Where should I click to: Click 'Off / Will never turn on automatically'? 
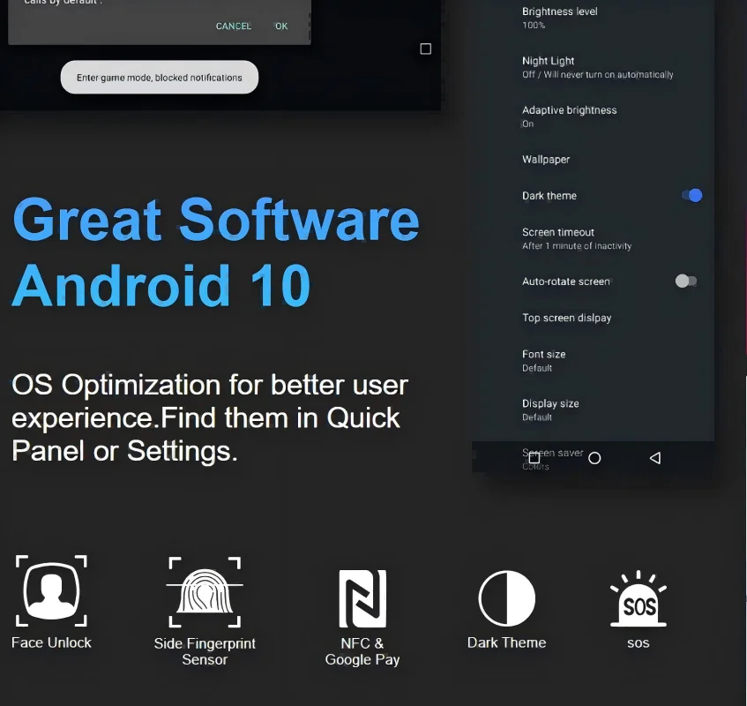[597, 74]
